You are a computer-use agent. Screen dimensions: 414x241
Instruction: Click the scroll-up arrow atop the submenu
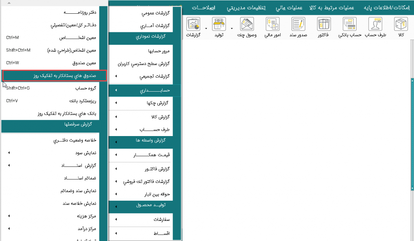point(9,3)
